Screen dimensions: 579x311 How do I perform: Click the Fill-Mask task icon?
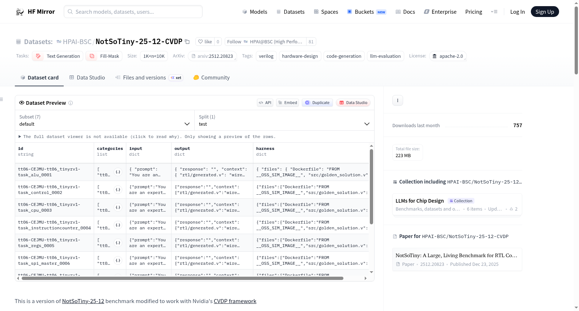click(x=92, y=56)
